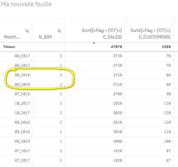The width and height of the screenshot is (178, 167).
Task: Select the Totaux row label
Action: coord(9,47)
